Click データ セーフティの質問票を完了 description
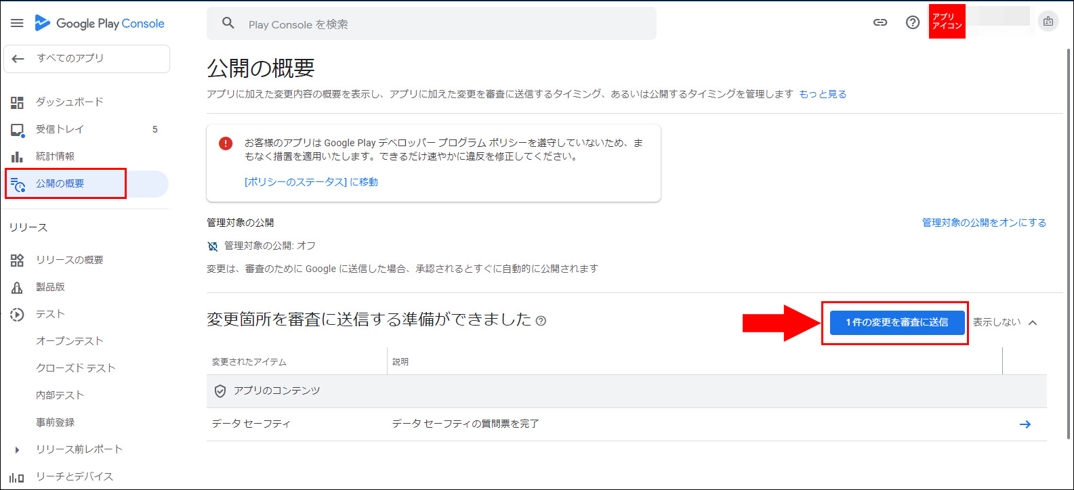The width and height of the screenshot is (1074, 490). click(466, 424)
